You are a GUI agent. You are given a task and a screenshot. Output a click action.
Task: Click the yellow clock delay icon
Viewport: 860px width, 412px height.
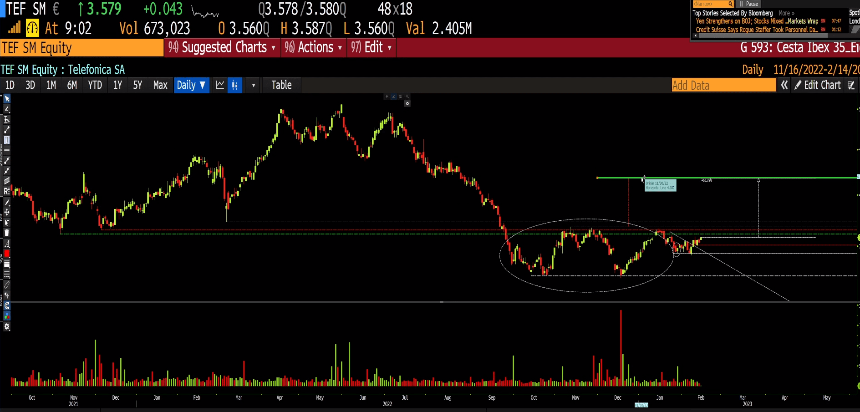tap(32, 28)
